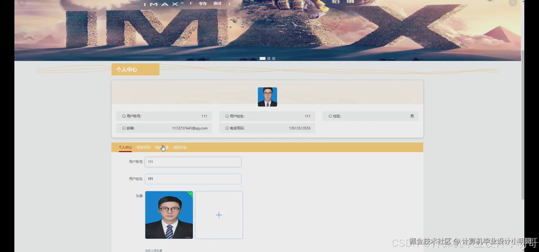
Task: Click the 头像 form label
Action: pos(139,196)
